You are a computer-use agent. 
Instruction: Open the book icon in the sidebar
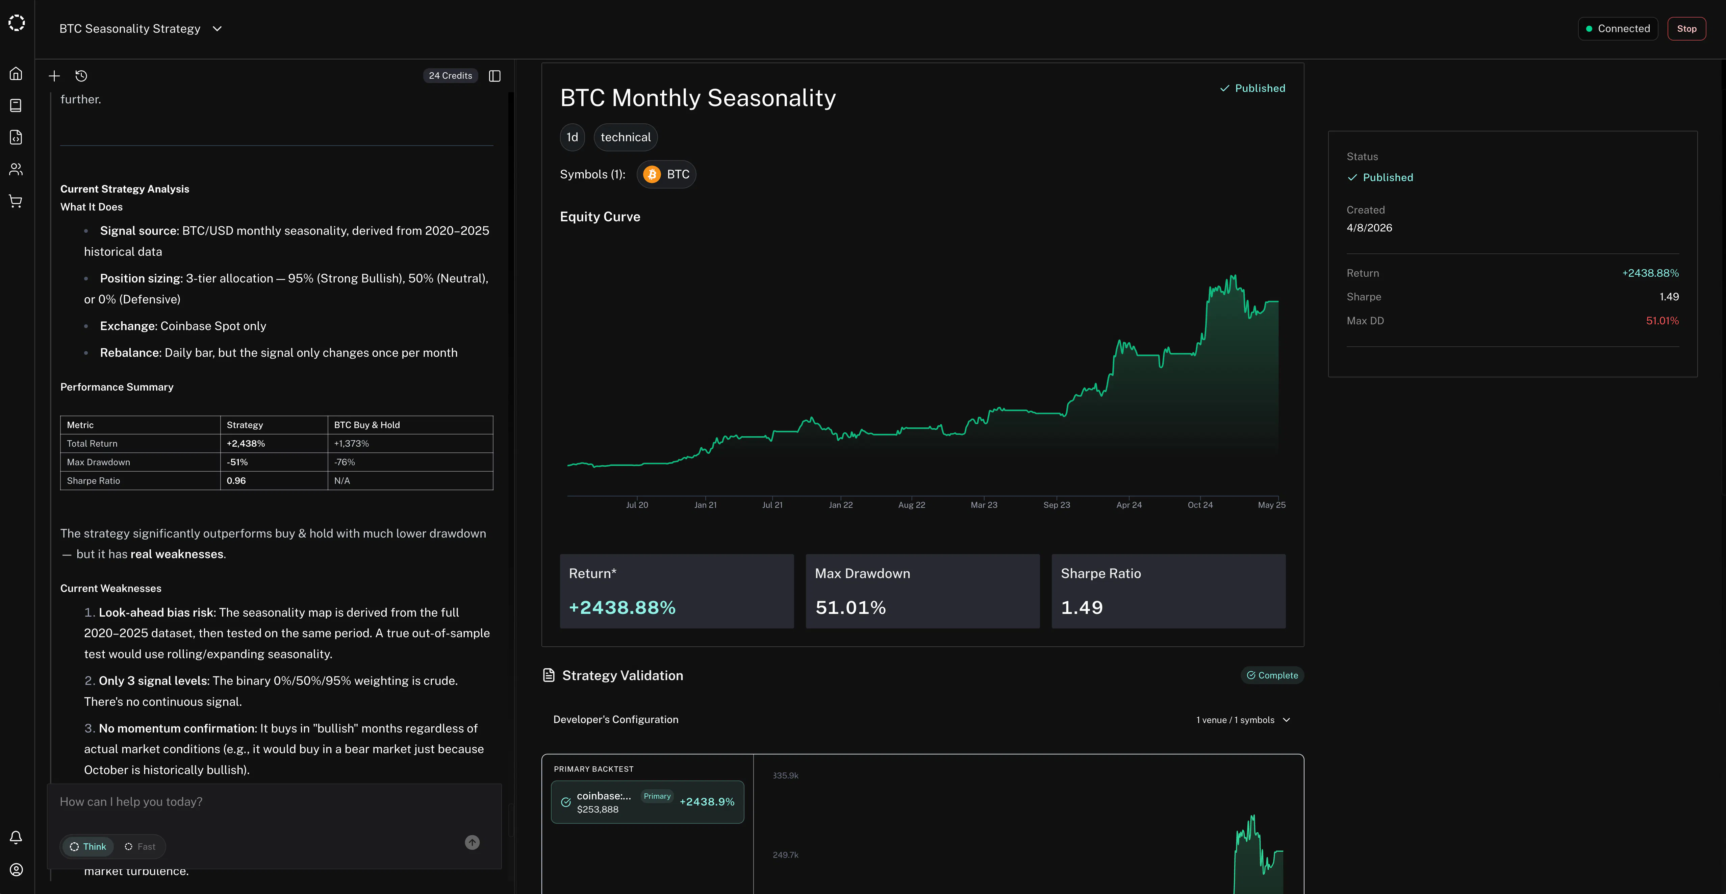[16, 105]
